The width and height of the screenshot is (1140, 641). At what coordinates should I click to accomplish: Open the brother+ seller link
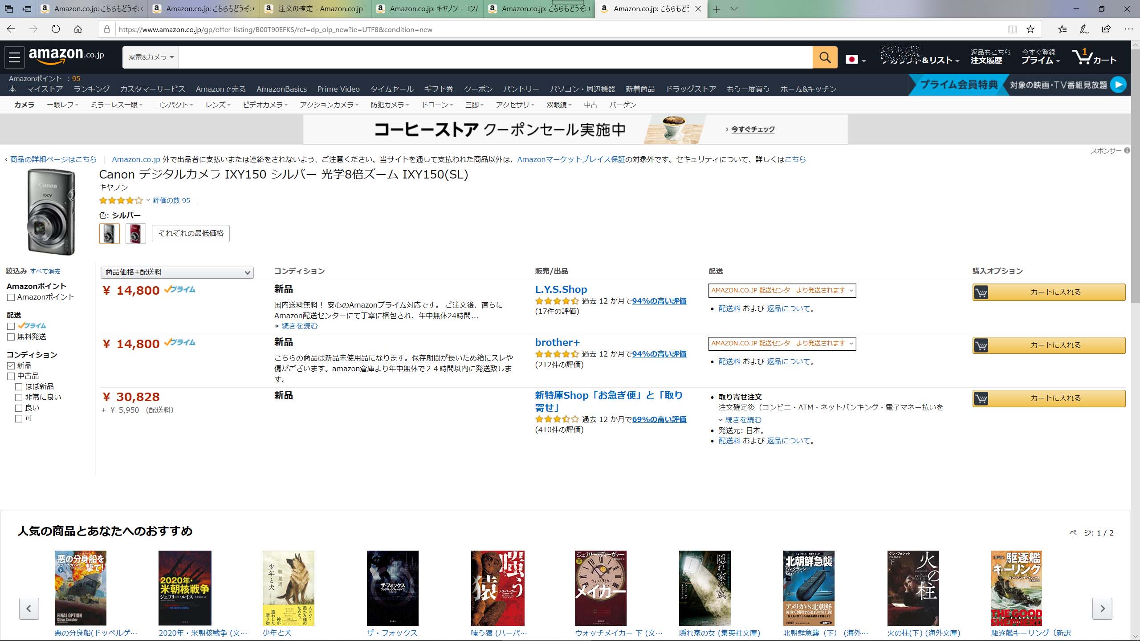[557, 343]
